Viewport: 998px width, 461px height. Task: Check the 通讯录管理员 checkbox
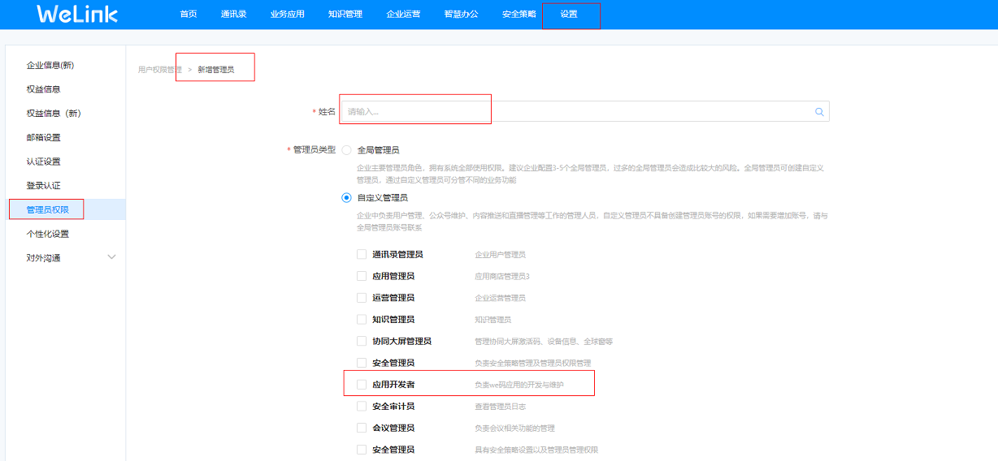pyautogui.click(x=362, y=254)
